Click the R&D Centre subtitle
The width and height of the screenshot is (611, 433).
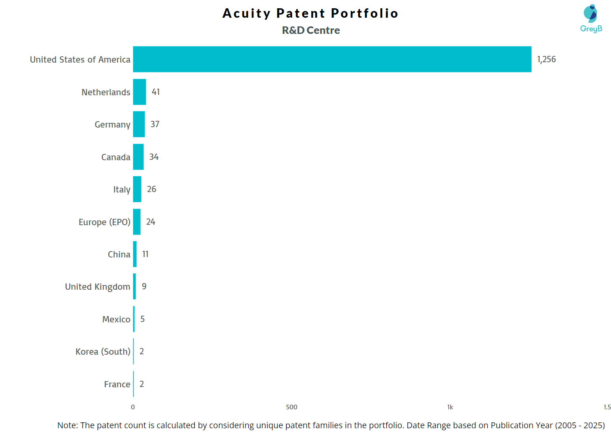(x=311, y=30)
